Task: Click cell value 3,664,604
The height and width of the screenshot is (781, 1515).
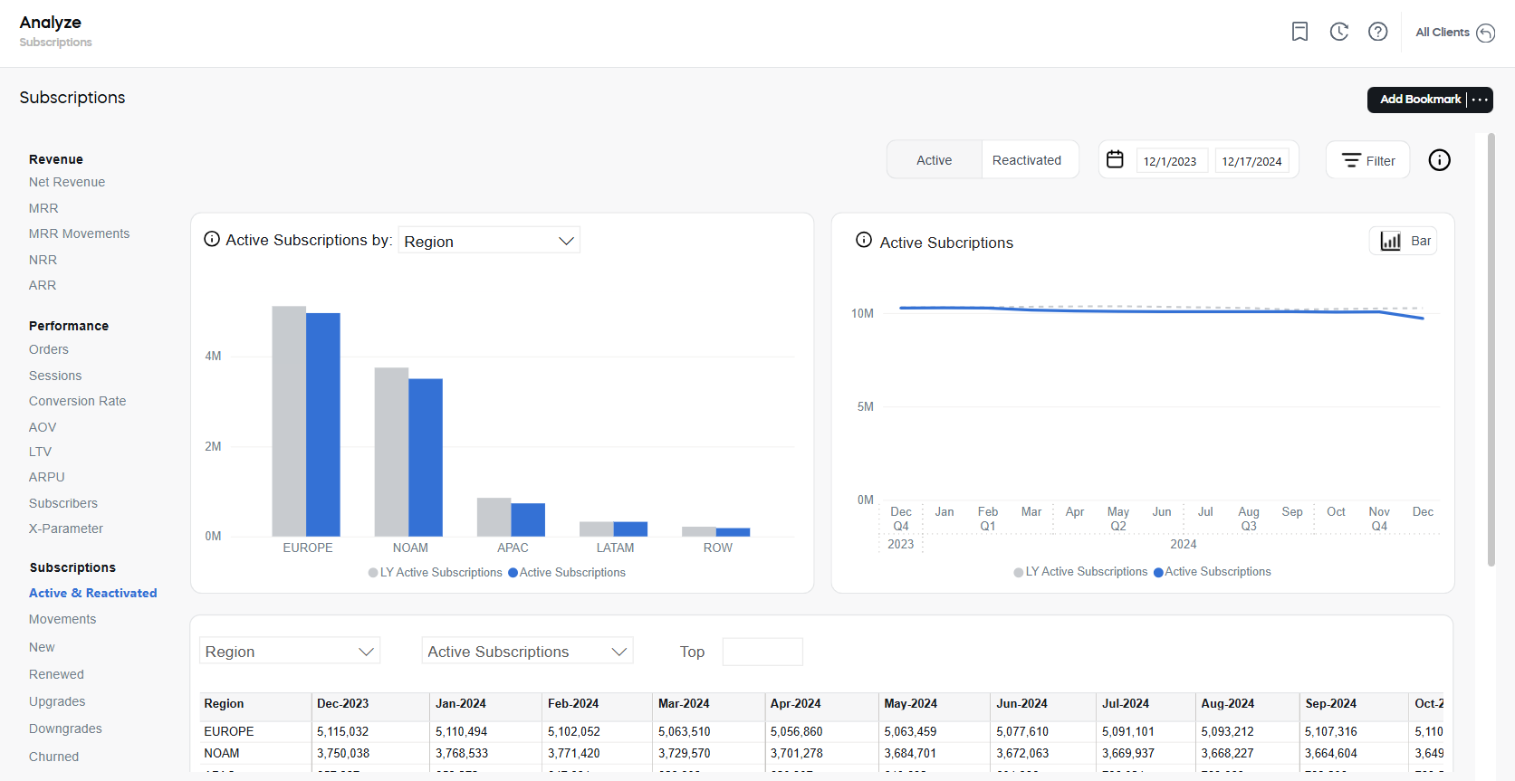Action: [1331, 753]
